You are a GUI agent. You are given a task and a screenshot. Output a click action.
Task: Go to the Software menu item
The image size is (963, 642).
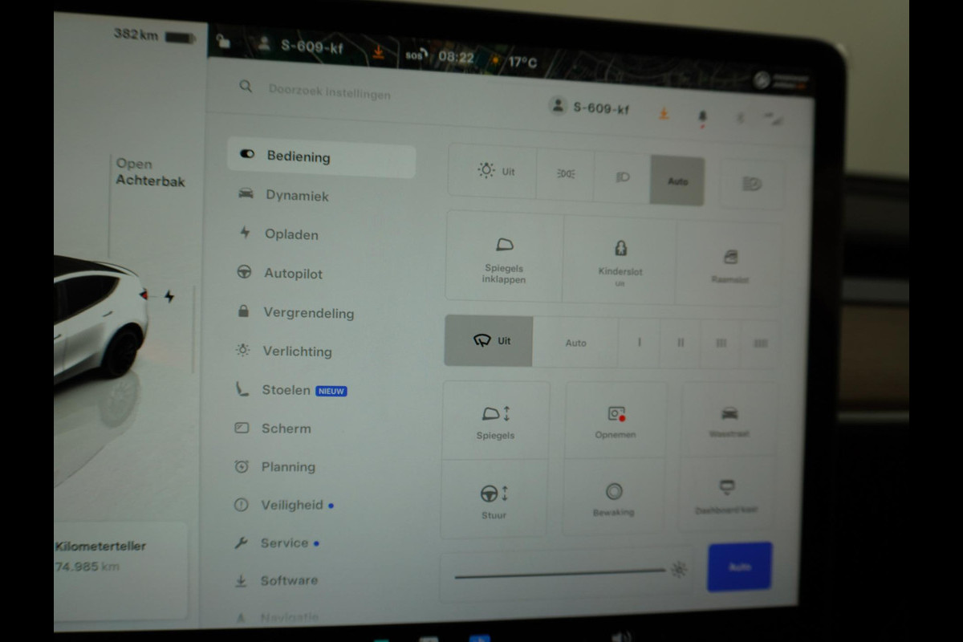(289, 580)
